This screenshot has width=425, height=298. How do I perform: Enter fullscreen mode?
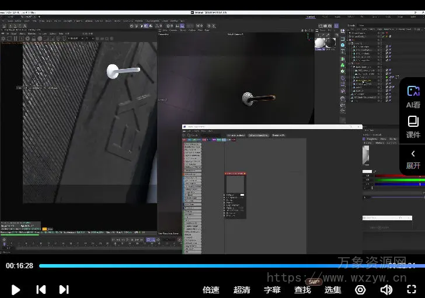pyautogui.click(x=412, y=289)
